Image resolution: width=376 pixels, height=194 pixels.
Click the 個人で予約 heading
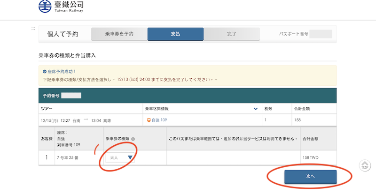[x=63, y=34]
